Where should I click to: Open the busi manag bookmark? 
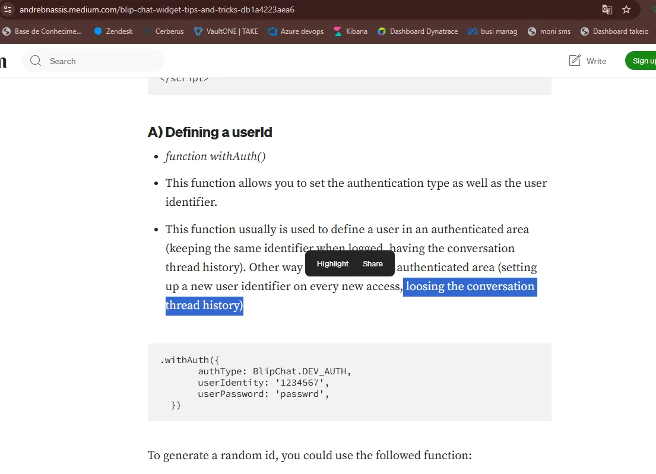492,31
